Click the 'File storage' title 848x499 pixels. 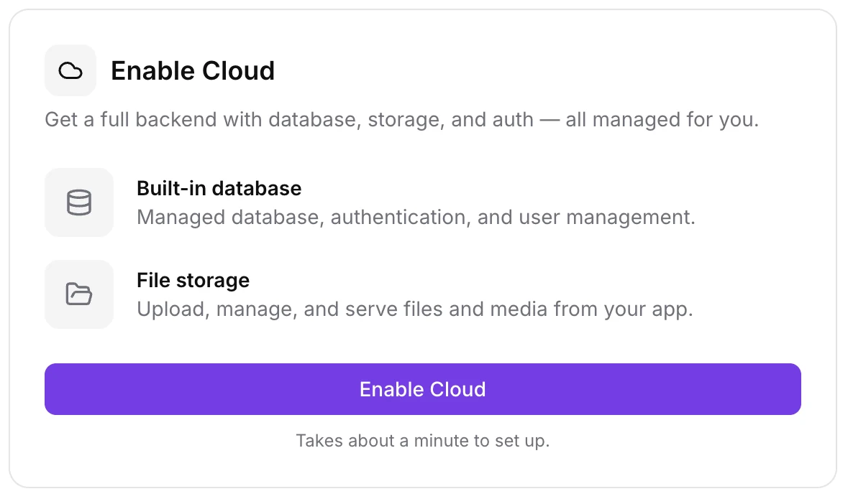(x=193, y=280)
